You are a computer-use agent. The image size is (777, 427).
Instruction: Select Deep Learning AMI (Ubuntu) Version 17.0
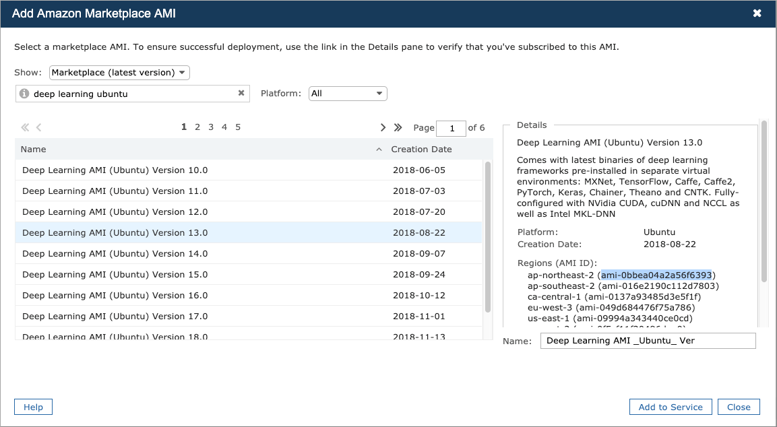coord(248,316)
